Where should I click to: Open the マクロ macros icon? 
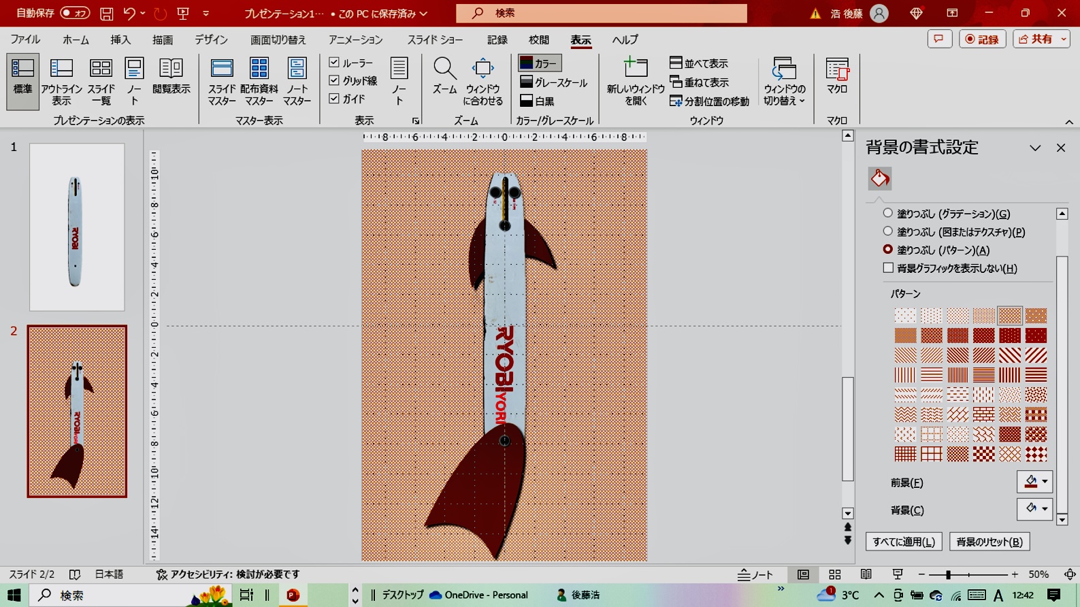837,75
